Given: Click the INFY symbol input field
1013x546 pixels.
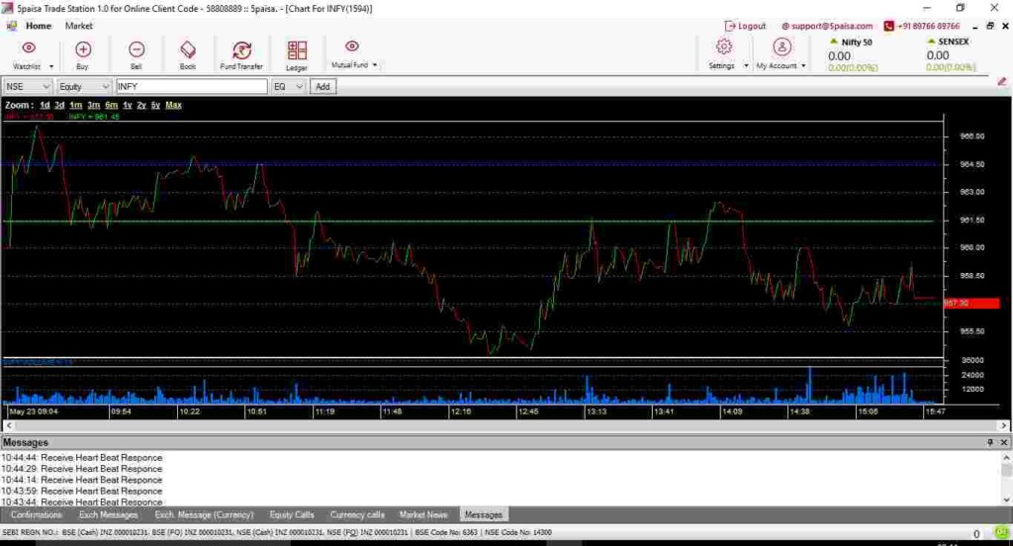Looking at the screenshot, I should pyautogui.click(x=191, y=87).
